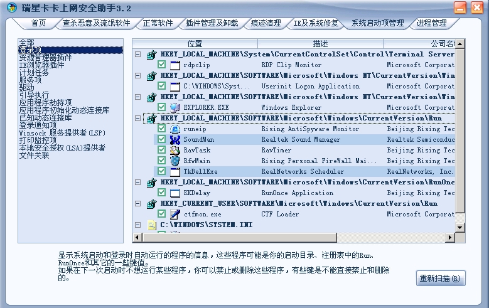
Task: Click the runeip Rising icon
Action: click(x=175, y=129)
